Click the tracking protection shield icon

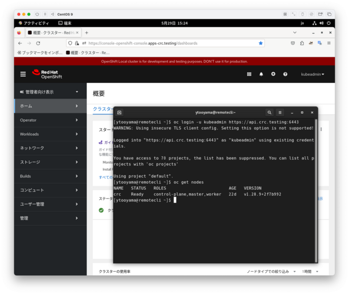70,43
